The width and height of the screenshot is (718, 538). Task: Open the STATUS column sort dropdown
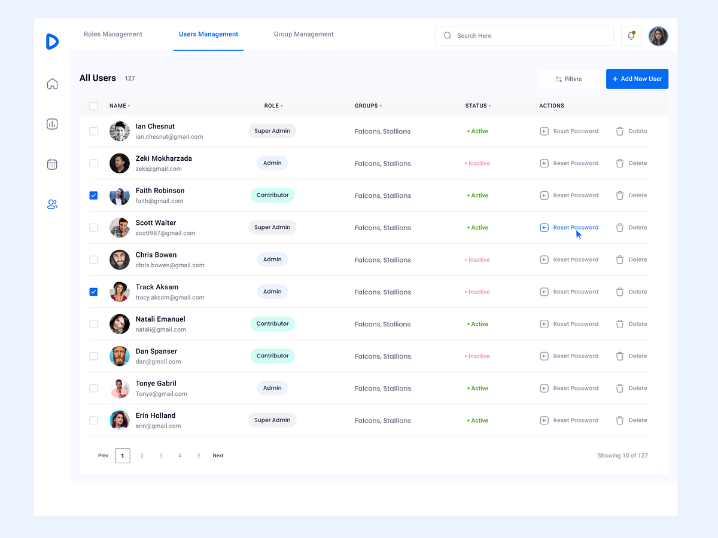tap(491, 106)
